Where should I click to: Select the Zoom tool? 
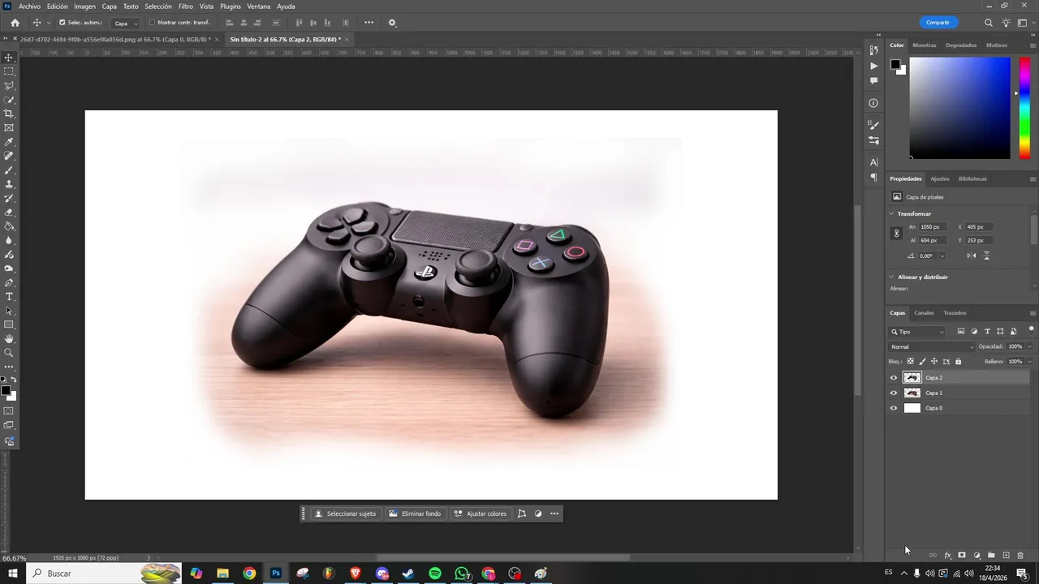coord(9,353)
